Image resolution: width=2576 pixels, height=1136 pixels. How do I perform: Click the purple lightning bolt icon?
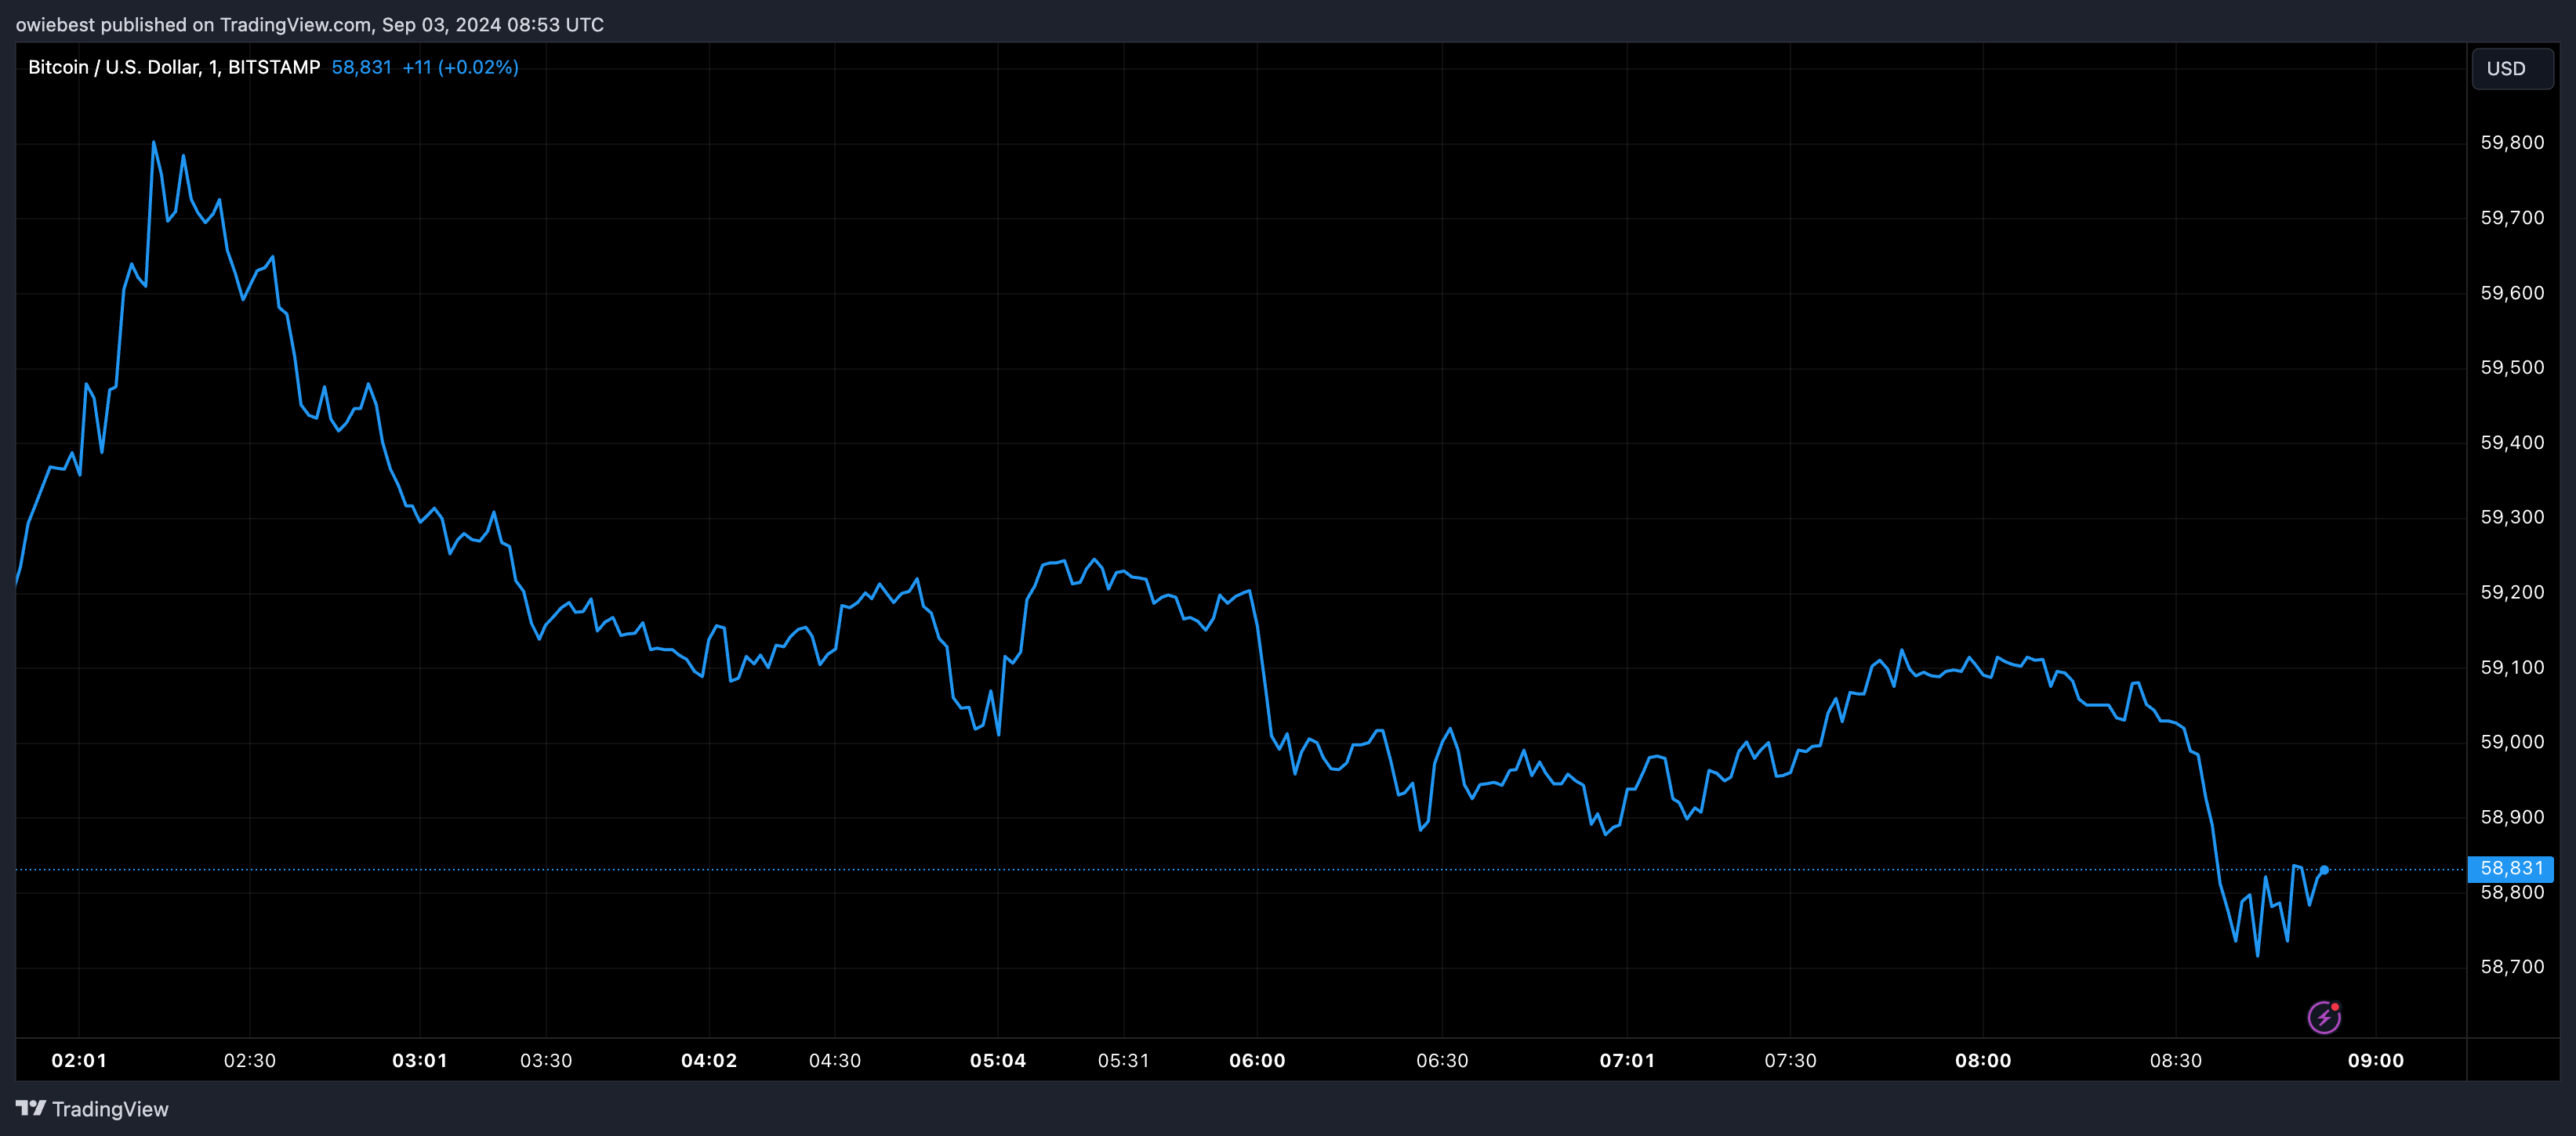[2323, 1017]
